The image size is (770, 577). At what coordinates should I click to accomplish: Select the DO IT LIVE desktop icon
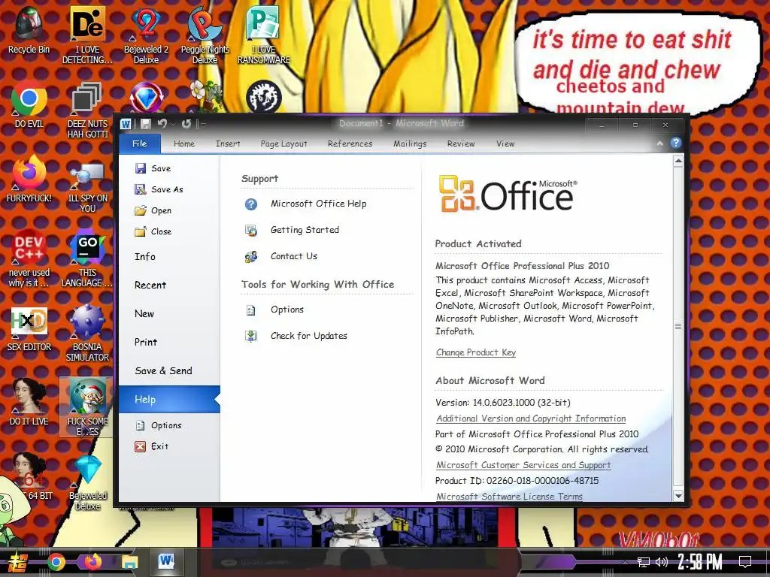(29, 401)
